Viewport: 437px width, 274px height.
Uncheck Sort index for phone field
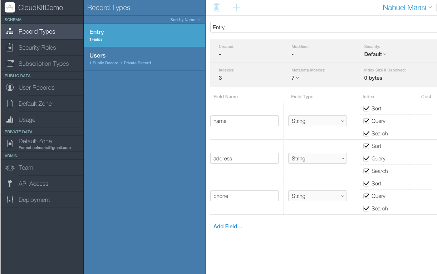(366, 183)
